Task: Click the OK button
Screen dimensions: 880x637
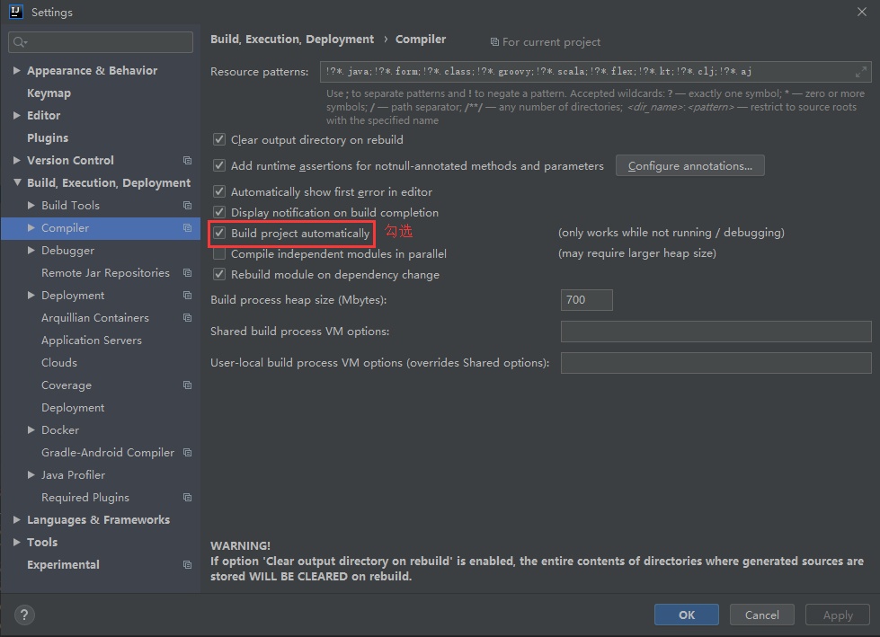Action: pos(687,615)
